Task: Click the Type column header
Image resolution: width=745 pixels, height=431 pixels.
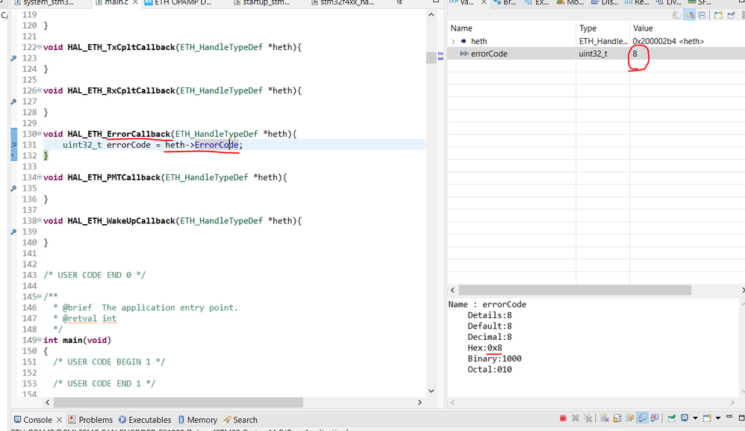Action: click(x=602, y=28)
